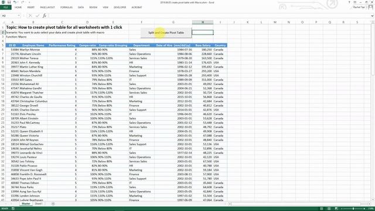
Task: Open the PAGE LAYOUT ribbon tab
Action: tap(47, 8)
